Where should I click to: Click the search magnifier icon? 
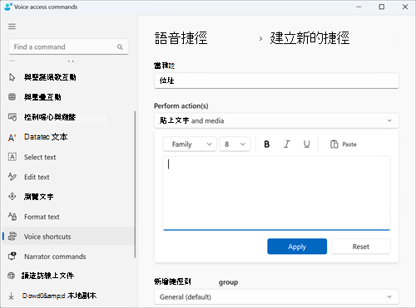point(120,46)
